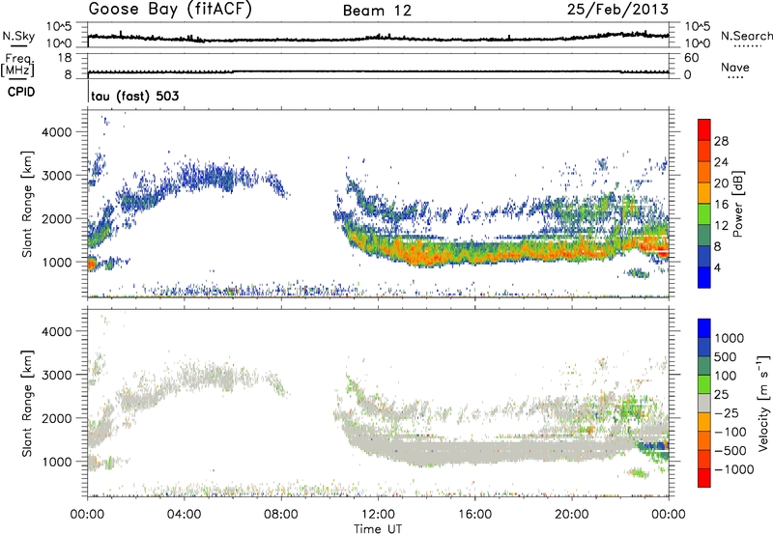Select the 20:00 time tick label
Screen dimensions: 773x535
(x=571, y=515)
